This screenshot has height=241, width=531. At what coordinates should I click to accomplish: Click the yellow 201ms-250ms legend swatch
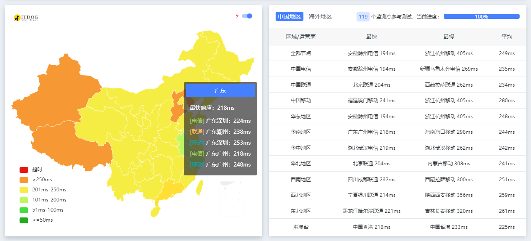point(24,190)
